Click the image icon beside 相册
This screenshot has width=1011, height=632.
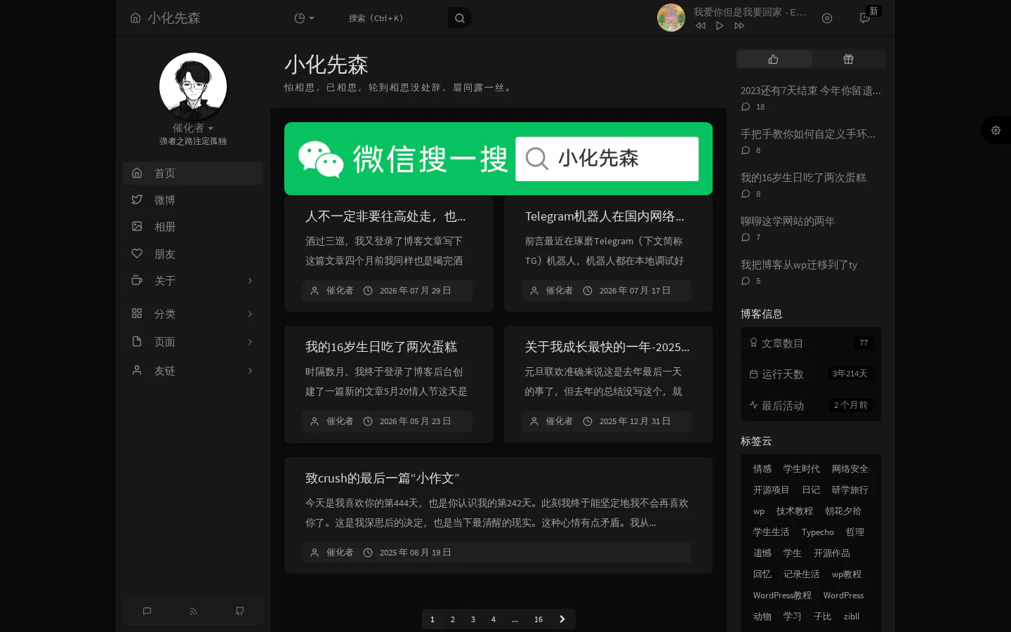click(137, 226)
